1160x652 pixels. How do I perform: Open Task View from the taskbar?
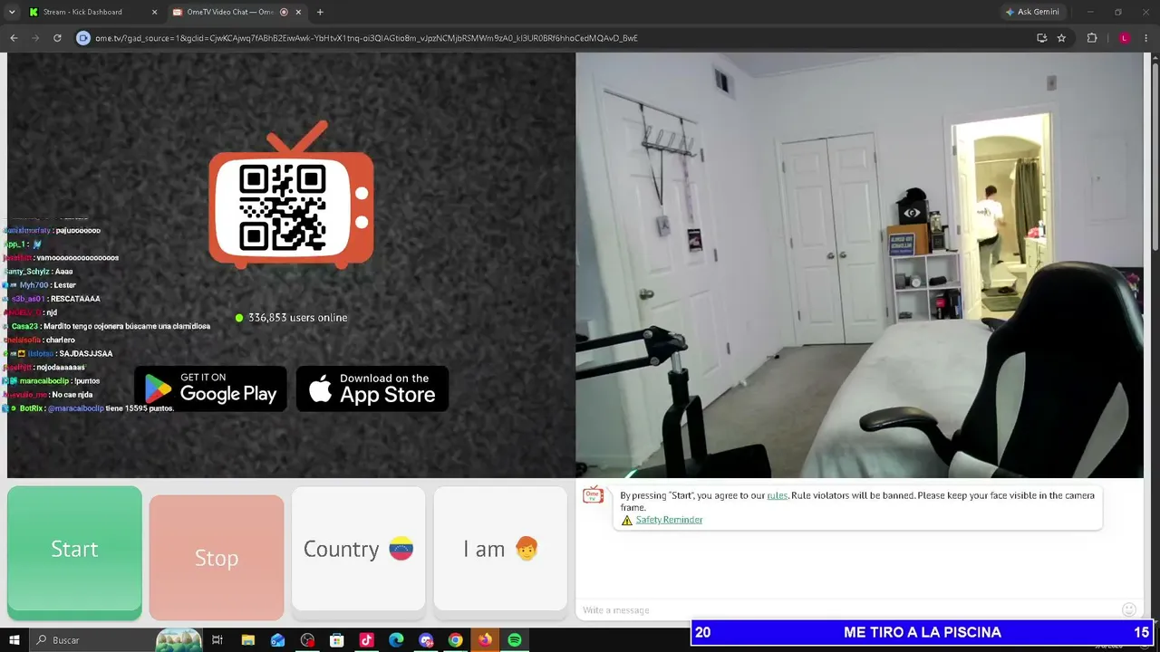pyautogui.click(x=217, y=640)
